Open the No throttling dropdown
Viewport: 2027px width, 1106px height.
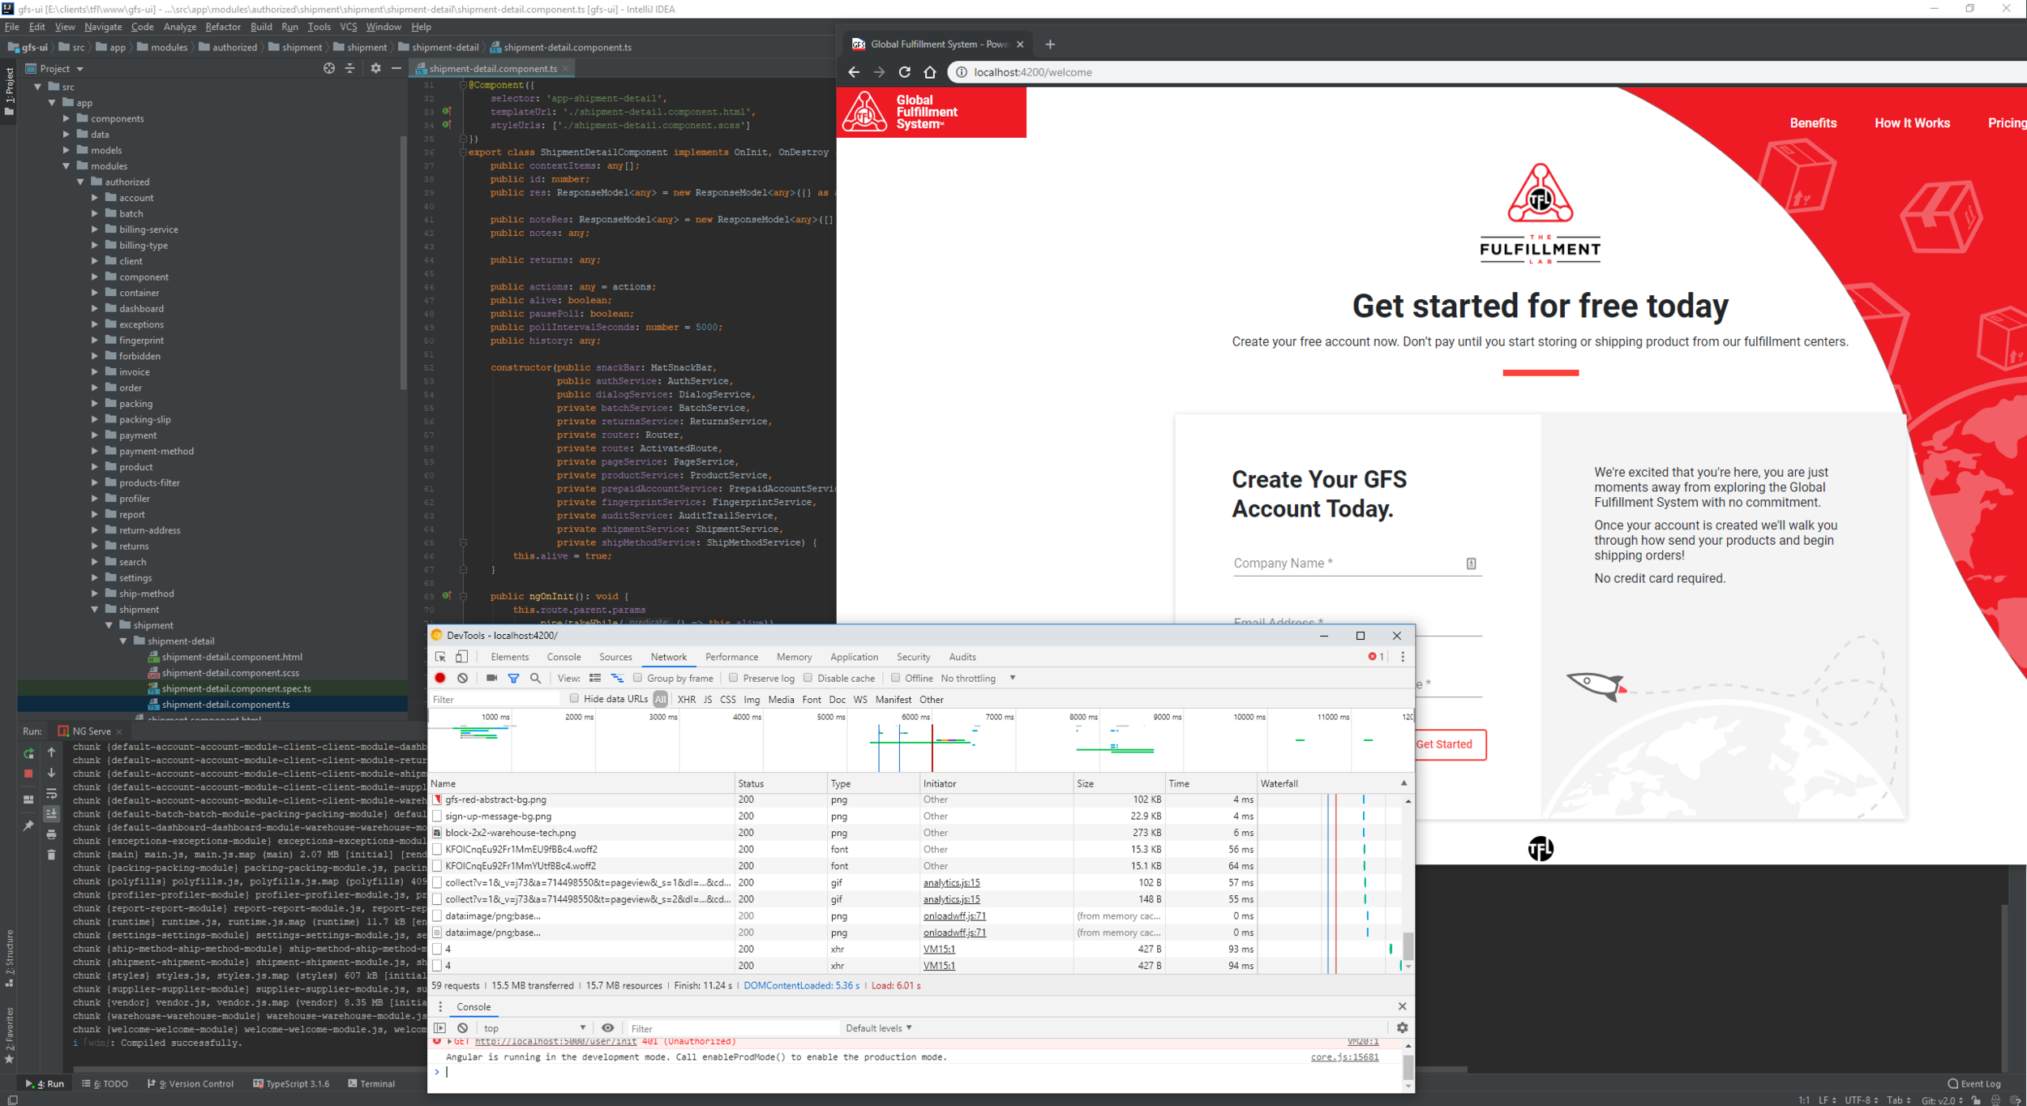pyautogui.click(x=978, y=678)
